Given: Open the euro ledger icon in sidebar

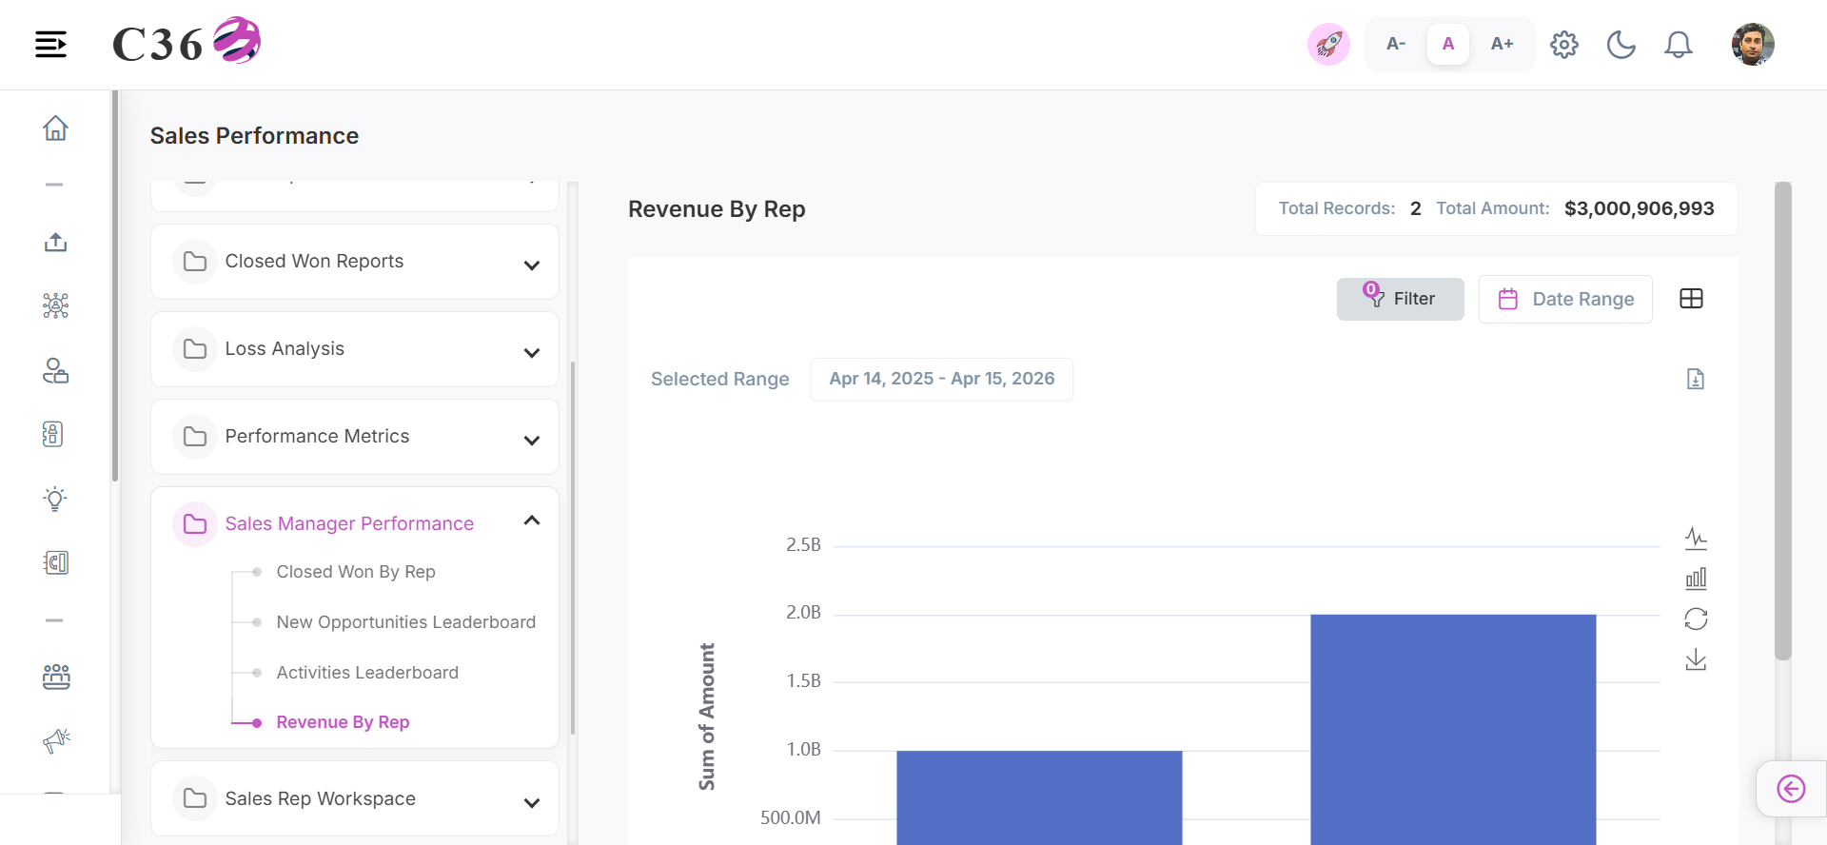Looking at the screenshot, I should tap(56, 562).
